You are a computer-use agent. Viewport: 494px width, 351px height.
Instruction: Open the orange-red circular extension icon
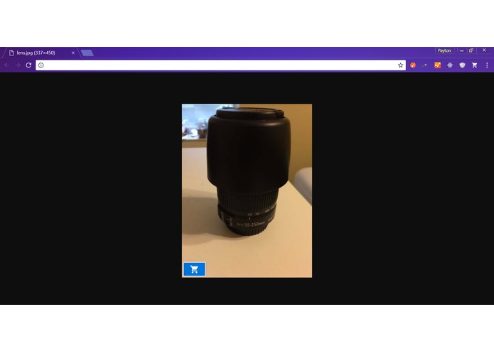coord(413,65)
